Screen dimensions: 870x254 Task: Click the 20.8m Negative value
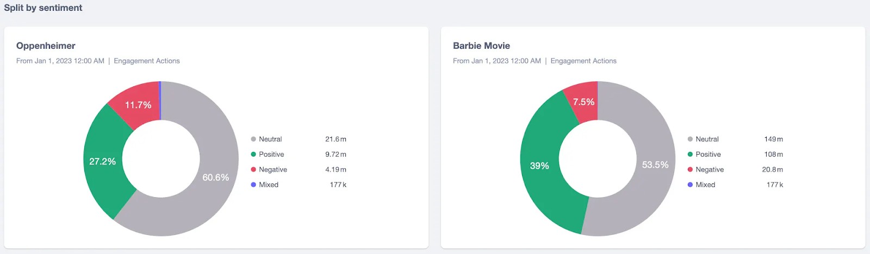point(773,170)
